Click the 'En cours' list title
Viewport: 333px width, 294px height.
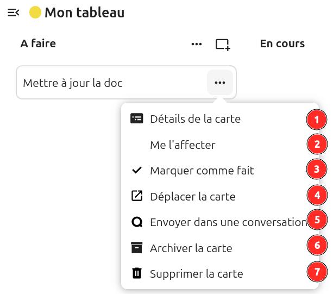point(282,43)
